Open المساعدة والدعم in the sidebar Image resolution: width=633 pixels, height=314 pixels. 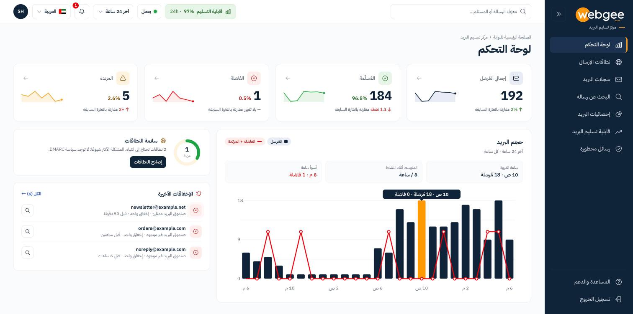(x=589, y=282)
